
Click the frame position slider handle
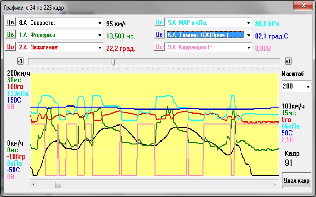[x=113, y=62]
